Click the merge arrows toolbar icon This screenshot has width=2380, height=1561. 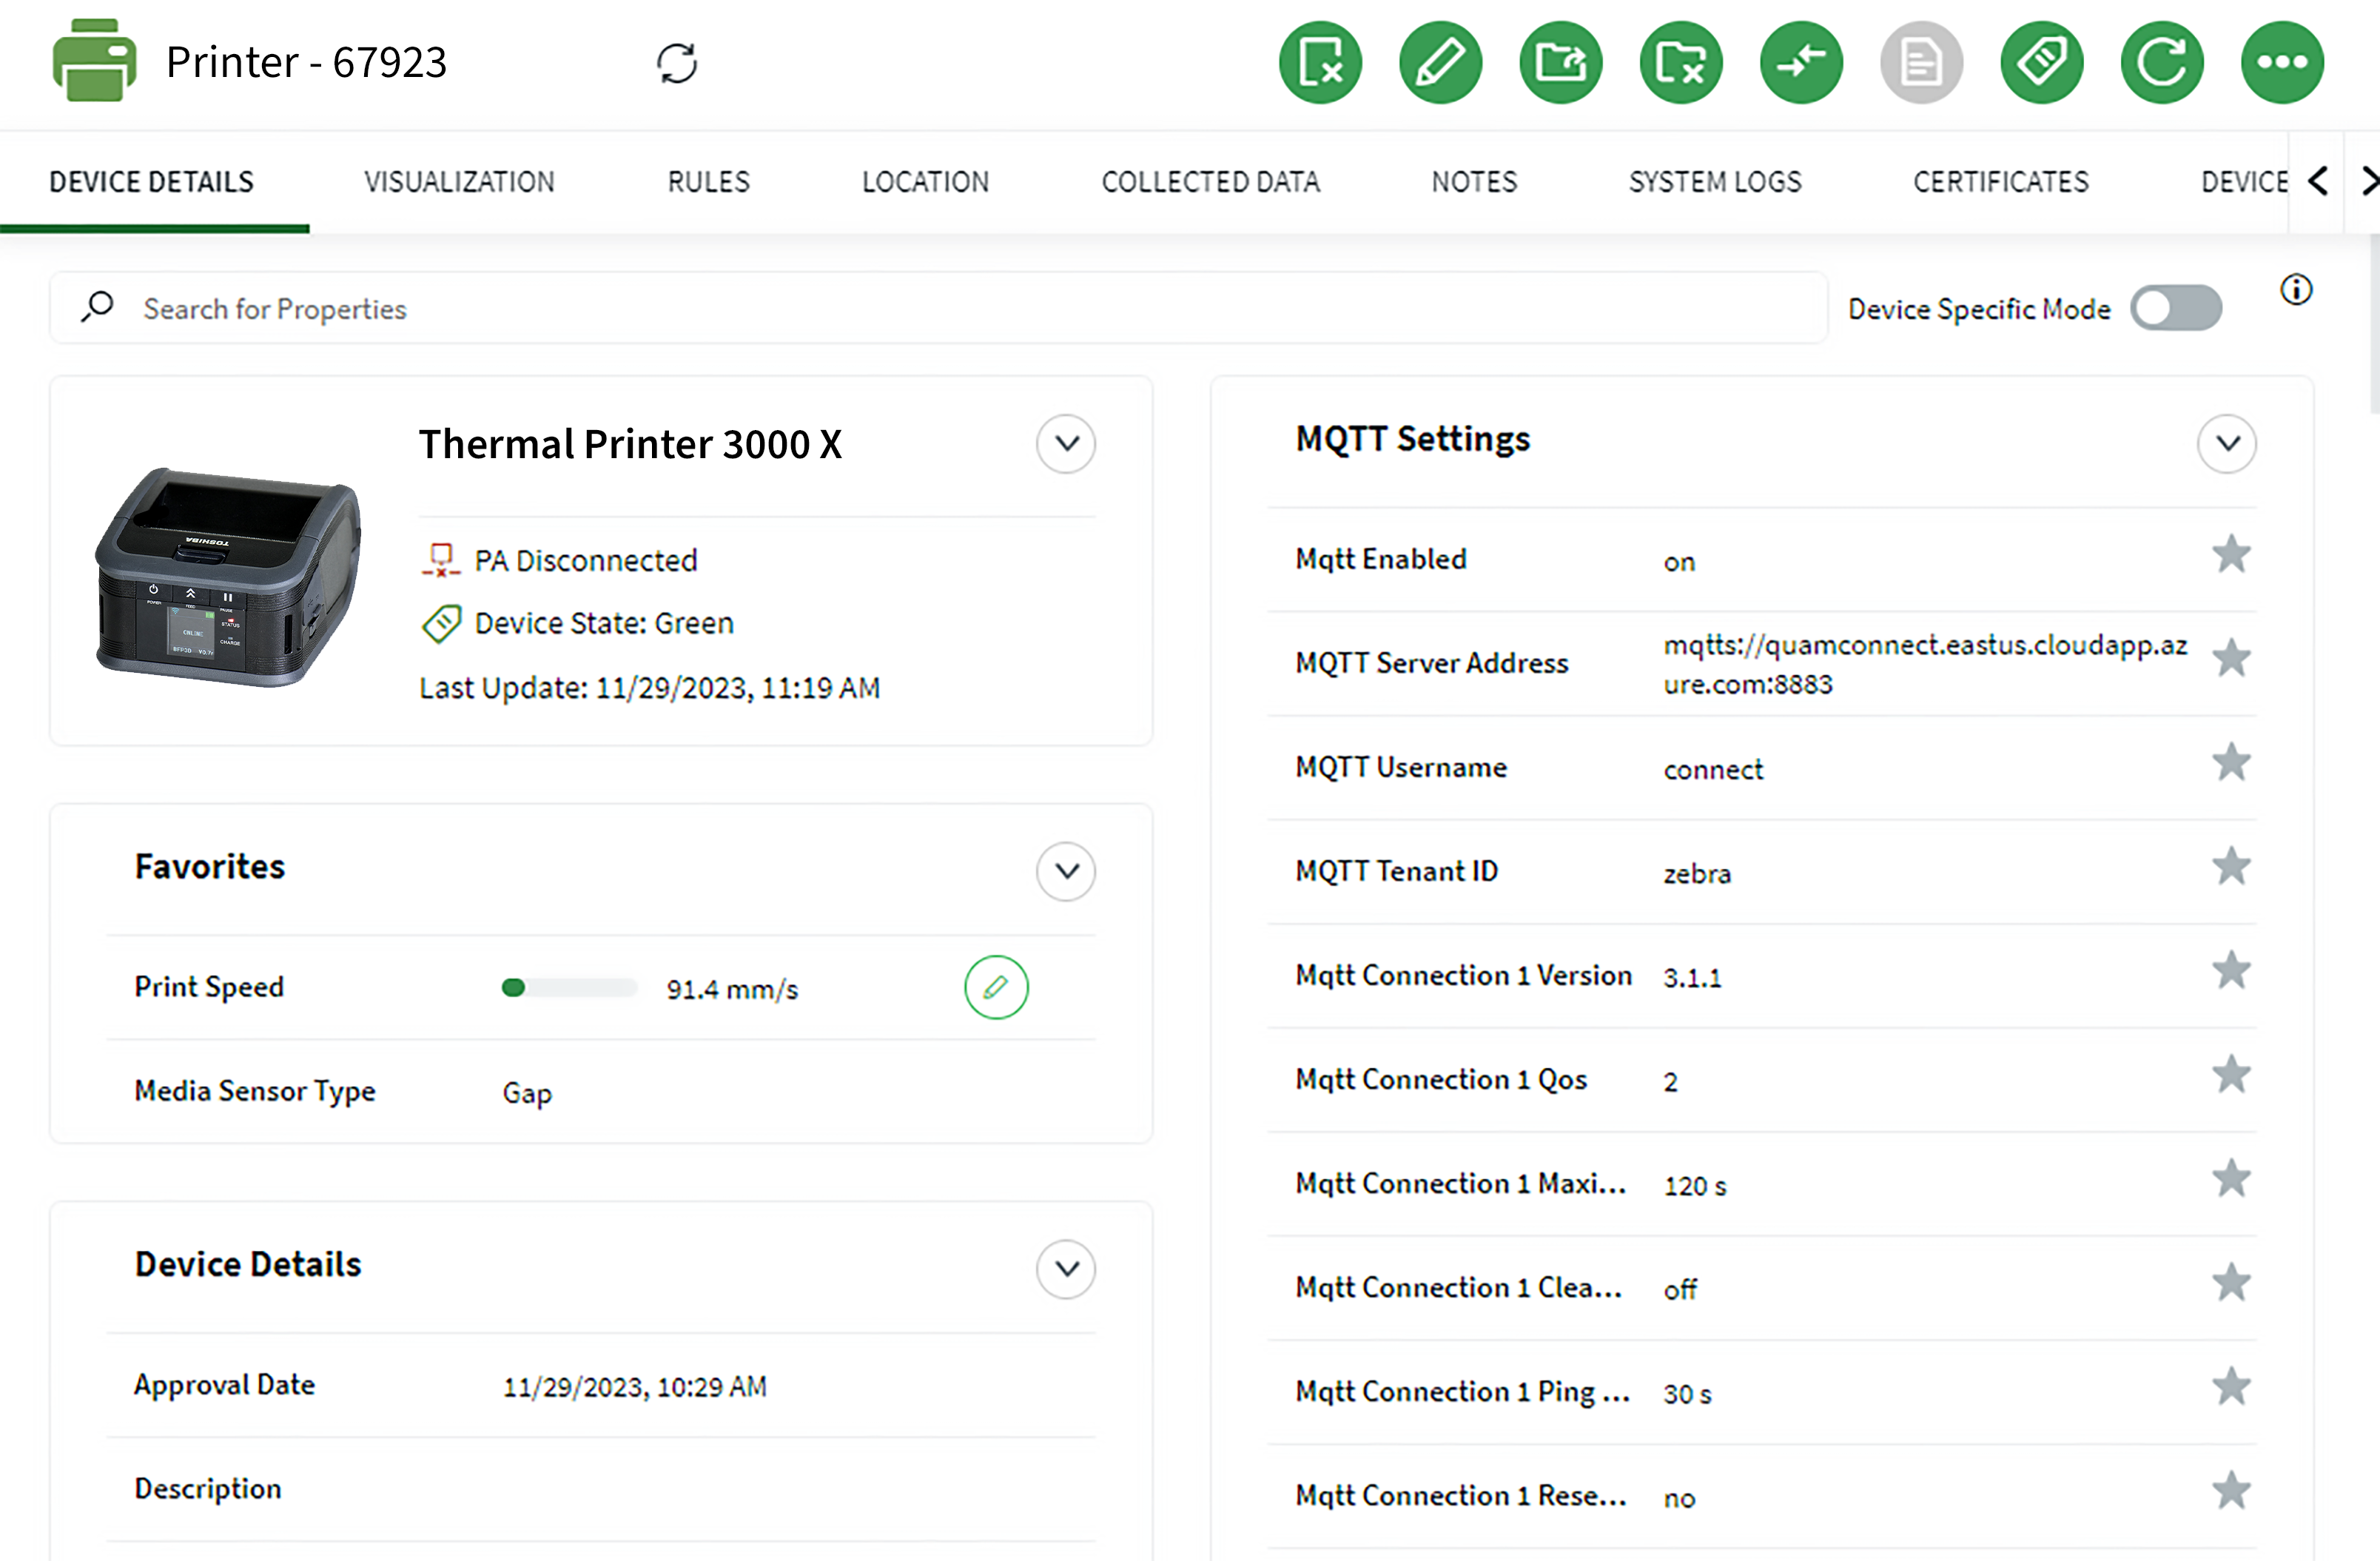coord(1801,62)
